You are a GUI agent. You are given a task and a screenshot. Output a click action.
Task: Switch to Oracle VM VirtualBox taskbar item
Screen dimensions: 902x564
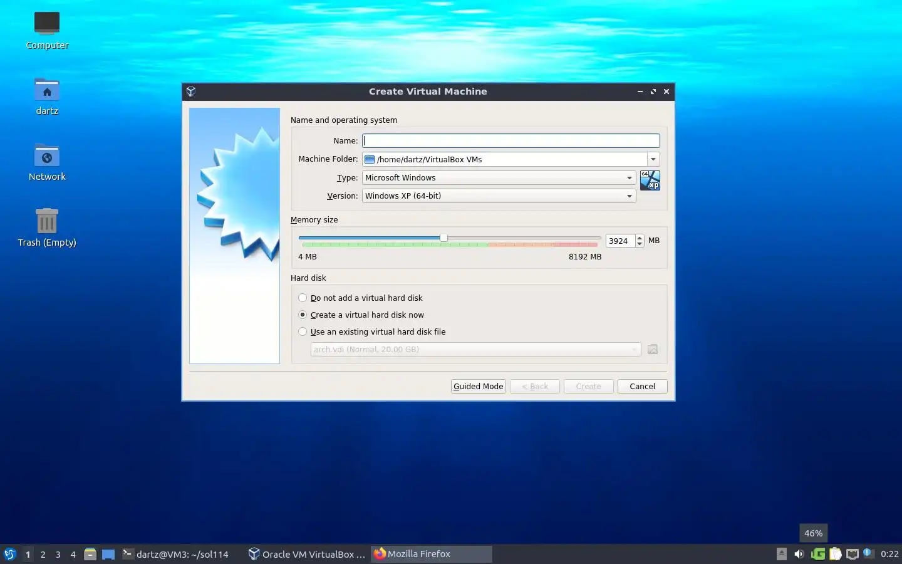307,554
